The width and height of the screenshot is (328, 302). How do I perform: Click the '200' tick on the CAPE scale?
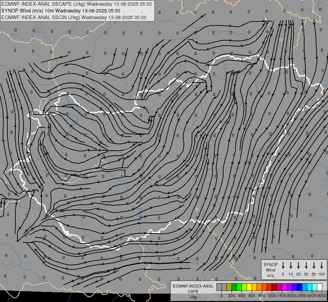coord(232,296)
